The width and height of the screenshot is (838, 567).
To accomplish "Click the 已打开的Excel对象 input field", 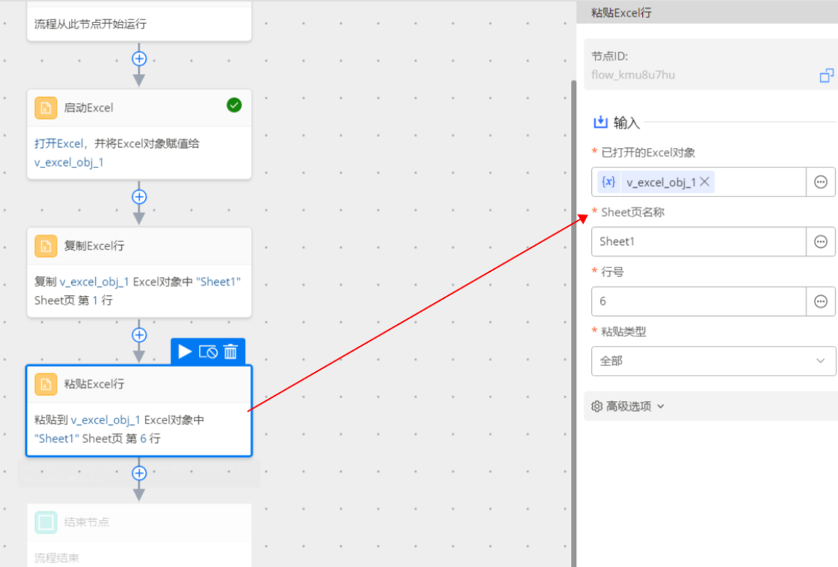I will click(x=699, y=182).
